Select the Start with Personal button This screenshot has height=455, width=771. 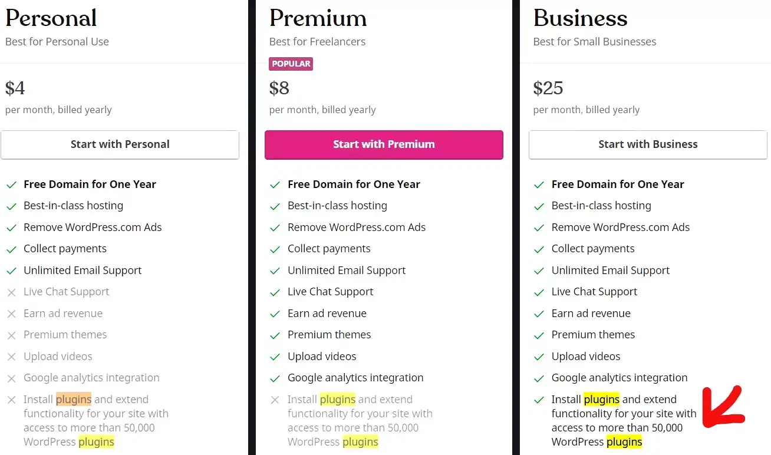coord(120,144)
